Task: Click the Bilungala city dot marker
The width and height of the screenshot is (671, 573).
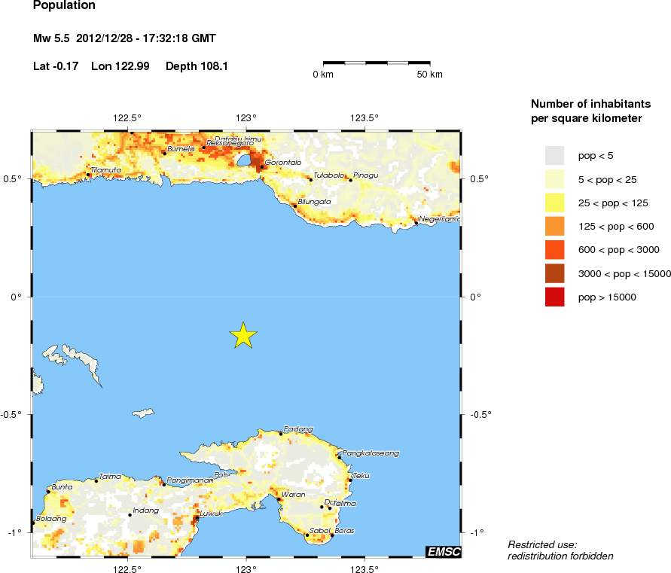Action: pyautogui.click(x=295, y=206)
